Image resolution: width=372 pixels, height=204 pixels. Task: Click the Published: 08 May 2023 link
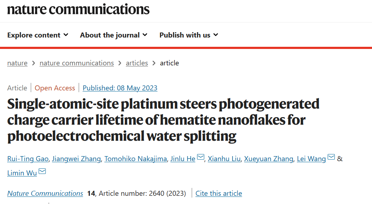click(x=120, y=88)
